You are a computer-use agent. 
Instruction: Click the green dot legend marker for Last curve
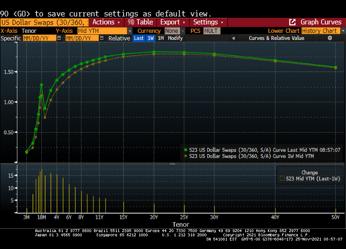pos(185,150)
